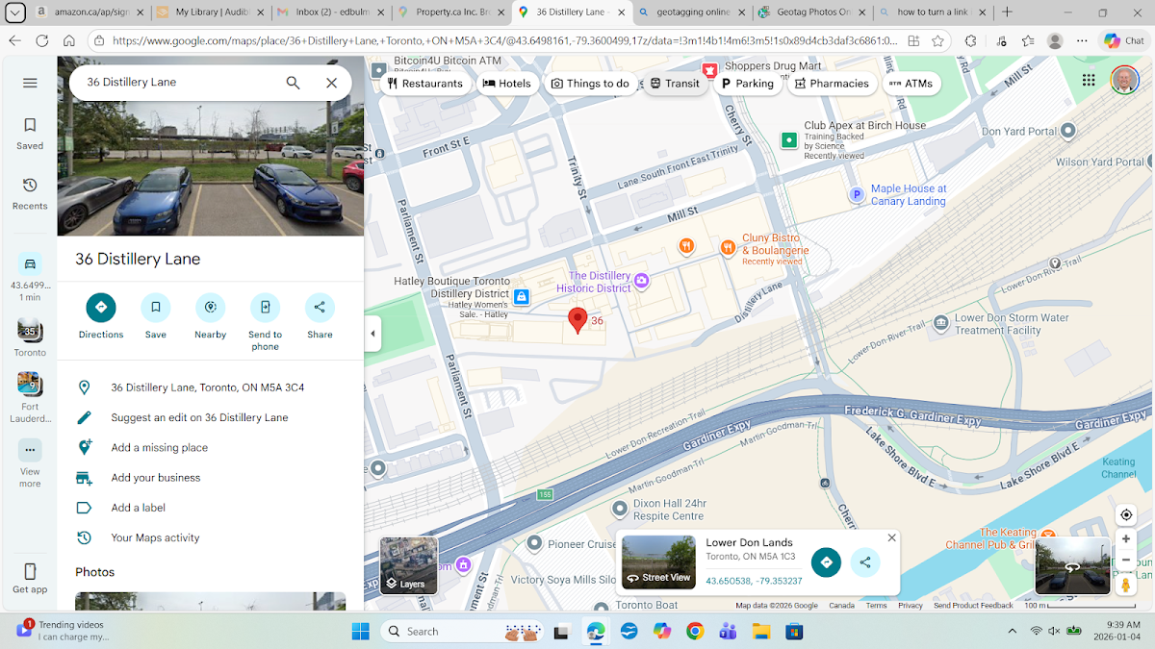Clear the 36 Distillery Lane search
Image resolution: width=1155 pixels, height=649 pixels.
click(331, 83)
